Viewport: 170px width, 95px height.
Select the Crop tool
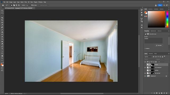point(2,20)
